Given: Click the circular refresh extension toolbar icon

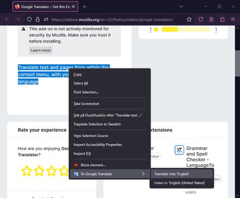Looking at the screenshot, I should coord(201,19).
